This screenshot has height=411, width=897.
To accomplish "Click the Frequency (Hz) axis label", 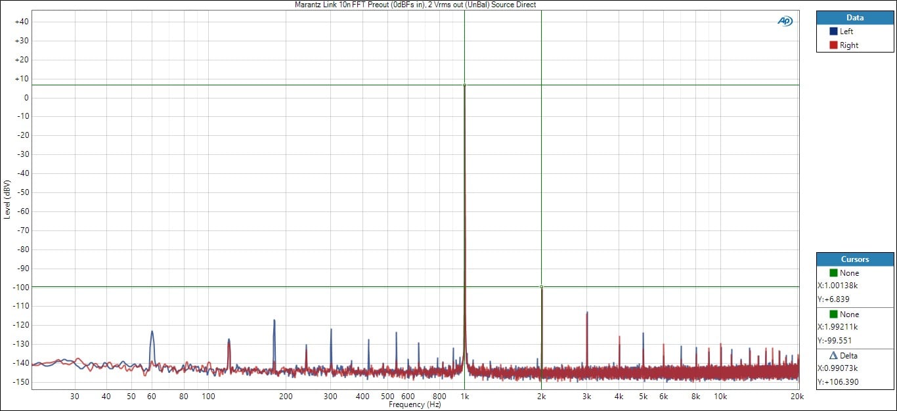I will pyautogui.click(x=415, y=405).
